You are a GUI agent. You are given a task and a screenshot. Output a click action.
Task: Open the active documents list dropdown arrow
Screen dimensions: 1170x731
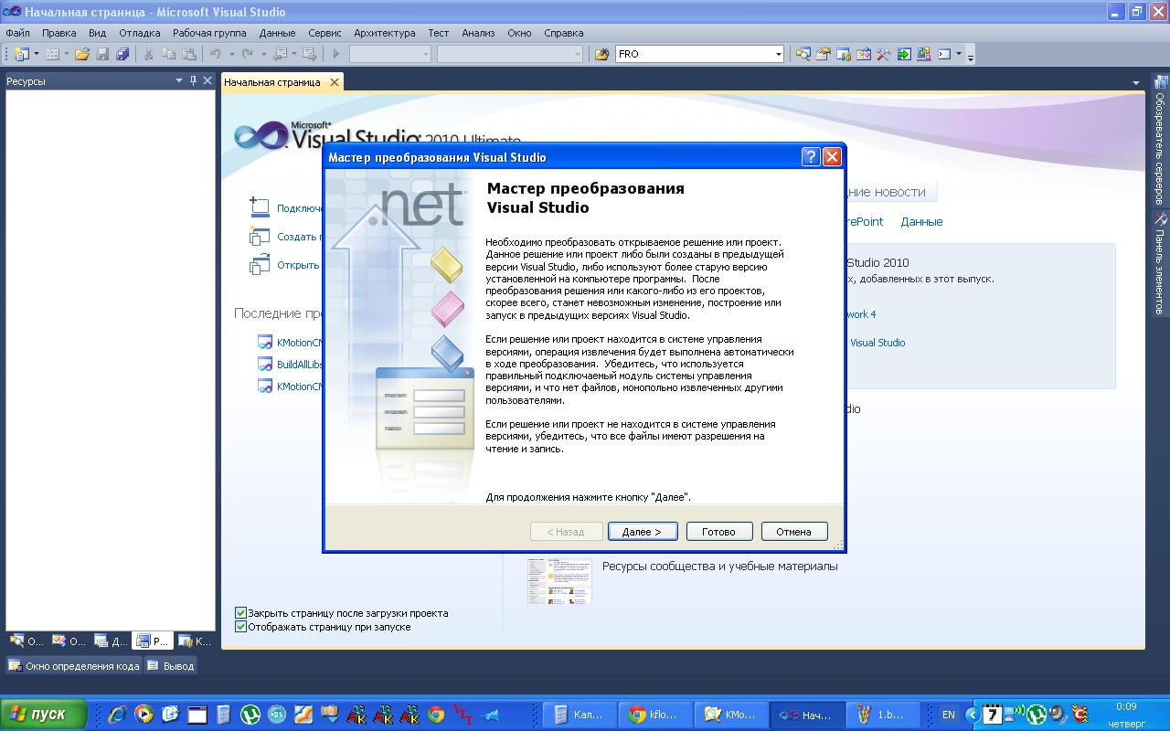click(x=1136, y=82)
